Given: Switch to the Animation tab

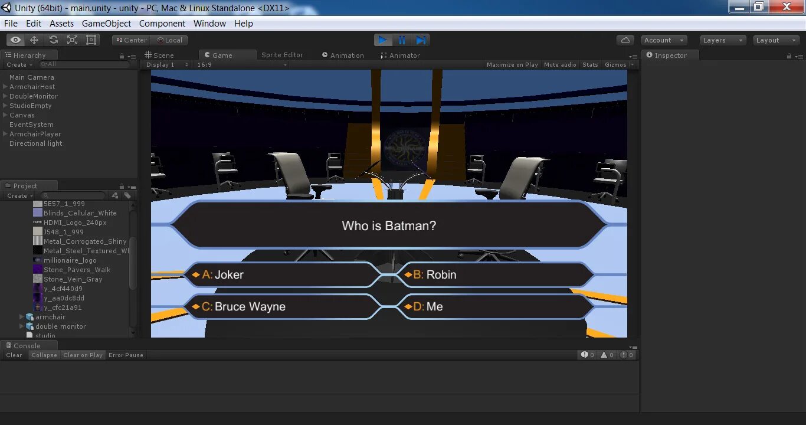Looking at the screenshot, I should (343, 55).
